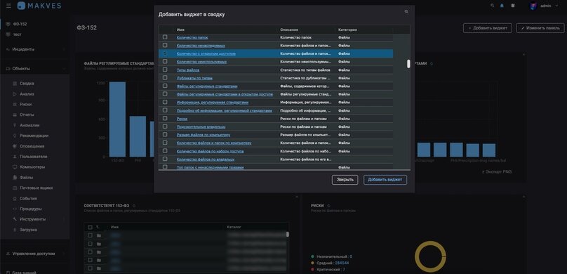This screenshot has width=567, height=274.
Task: Toggle checkbox for Количество папок
Action: coord(165,37)
